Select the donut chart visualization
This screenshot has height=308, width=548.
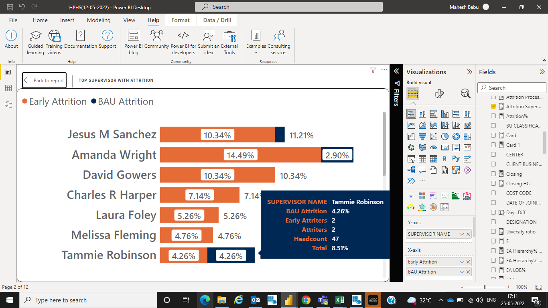pos(456,136)
